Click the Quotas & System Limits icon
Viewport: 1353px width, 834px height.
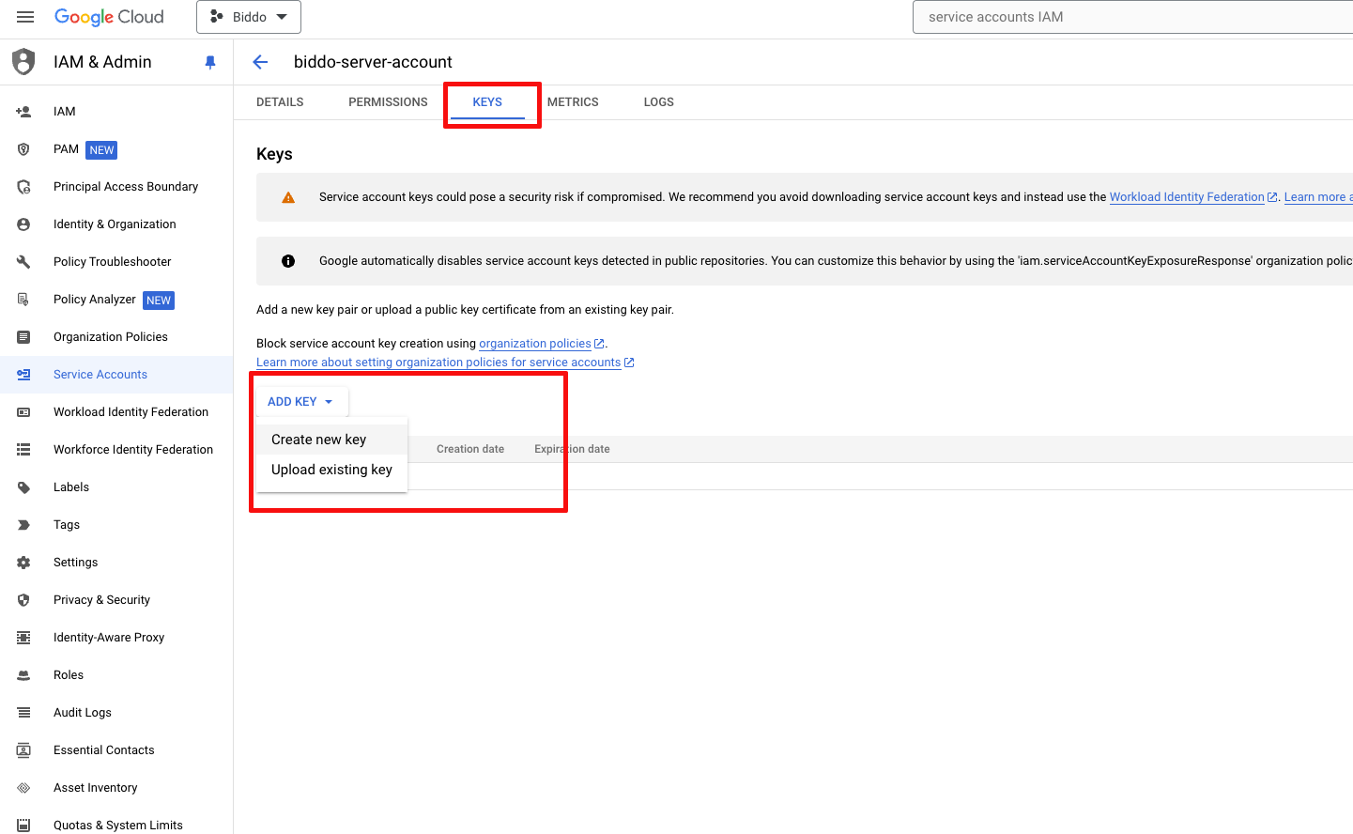pos(23,826)
